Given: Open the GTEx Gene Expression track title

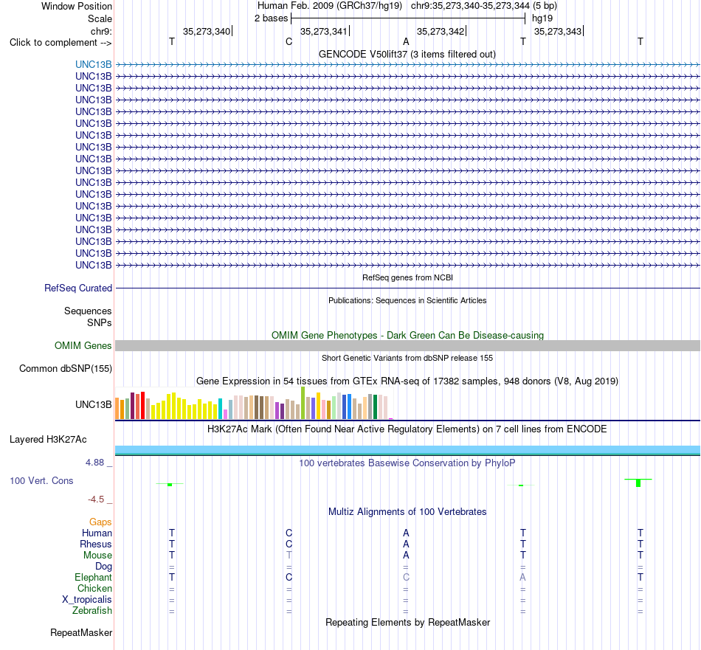Looking at the screenshot, I should tap(407, 381).
